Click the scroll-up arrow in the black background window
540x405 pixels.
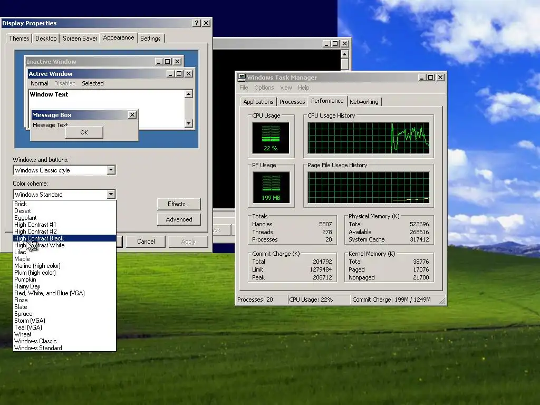tap(344, 54)
